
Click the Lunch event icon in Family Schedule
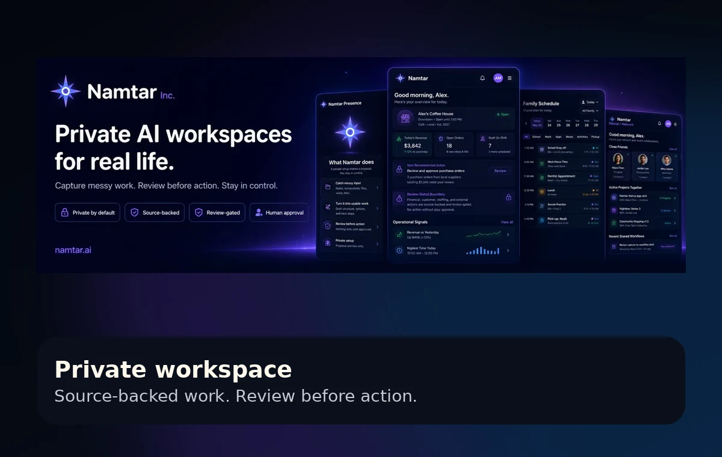click(x=541, y=192)
